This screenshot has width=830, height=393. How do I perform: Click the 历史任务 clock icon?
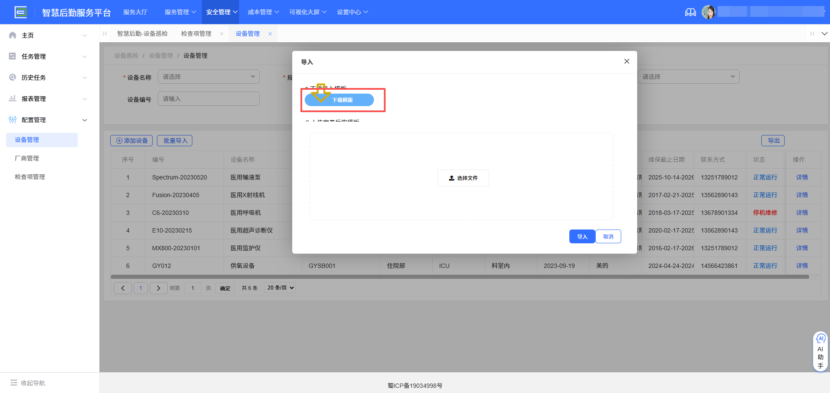coord(12,77)
